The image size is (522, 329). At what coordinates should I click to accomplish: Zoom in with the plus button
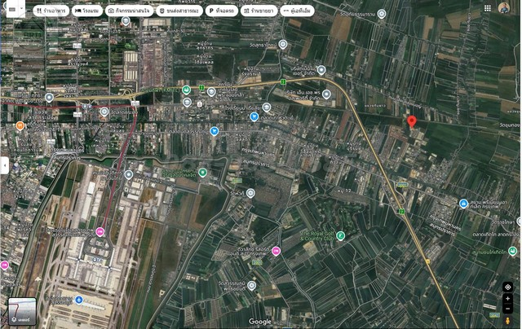click(x=507, y=298)
